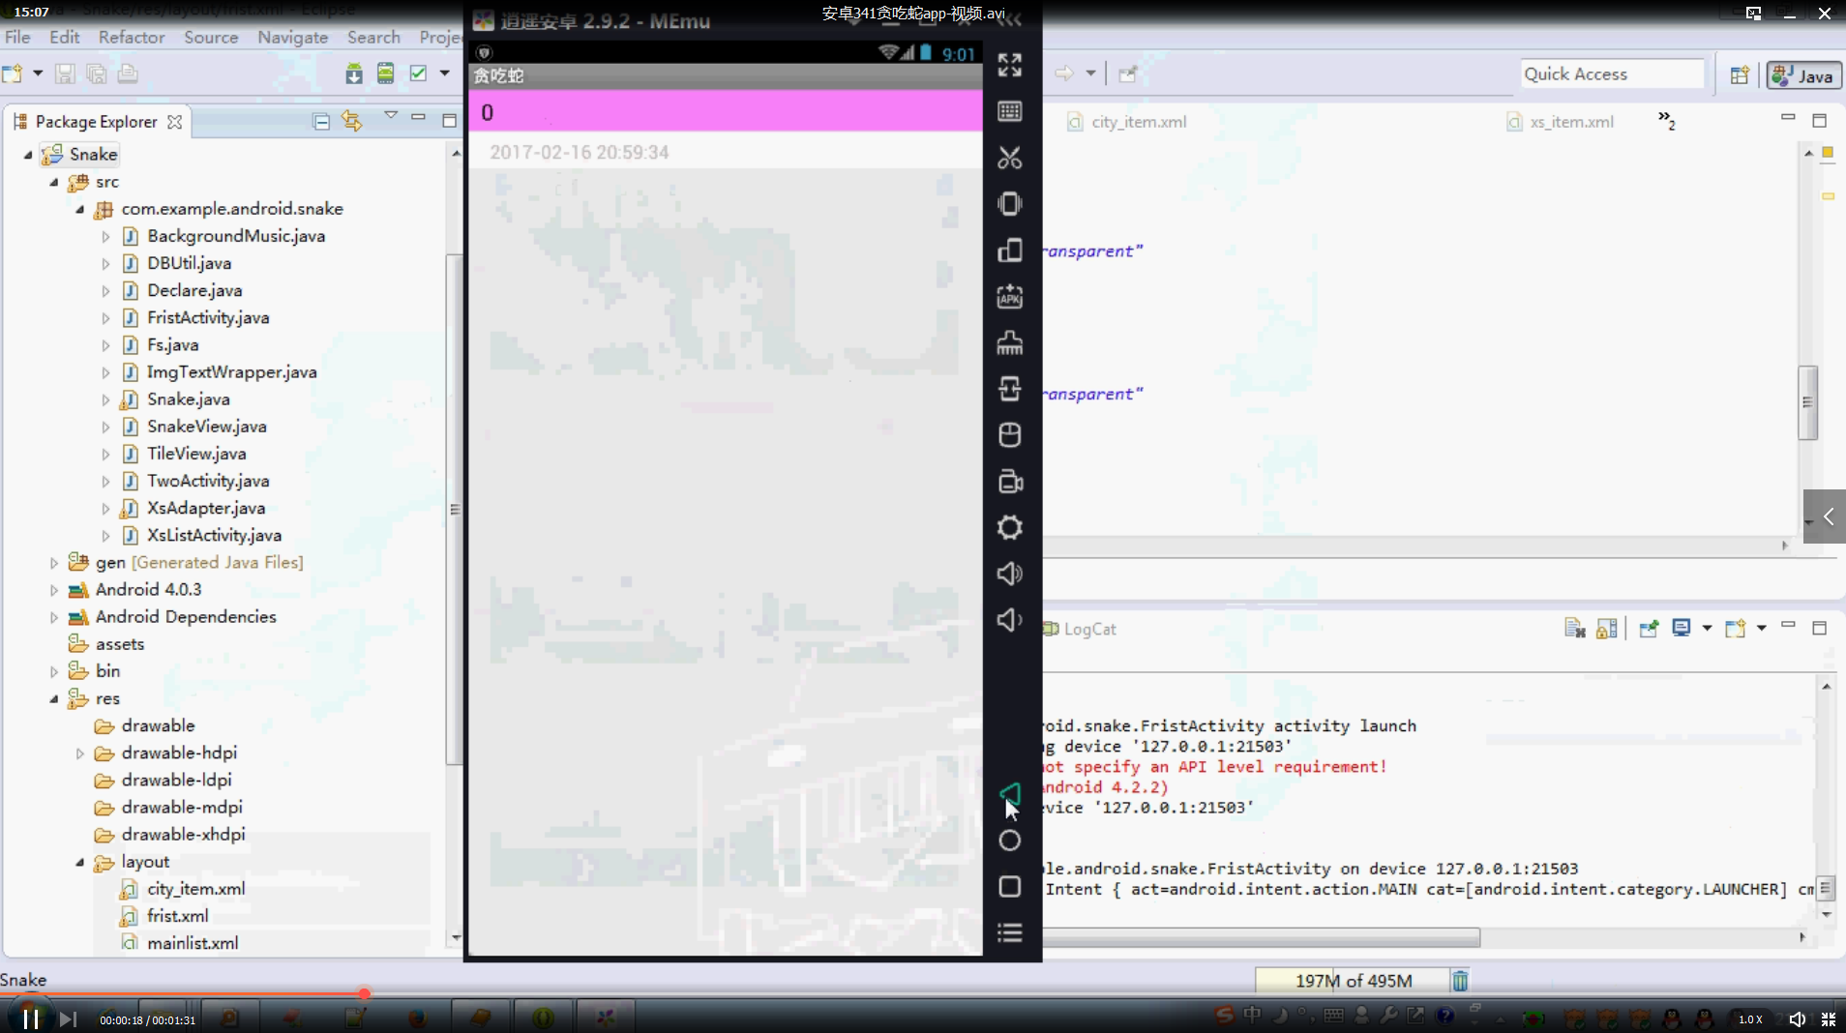
Task: Click the MEmu fullscreen icon
Action: (1009, 65)
